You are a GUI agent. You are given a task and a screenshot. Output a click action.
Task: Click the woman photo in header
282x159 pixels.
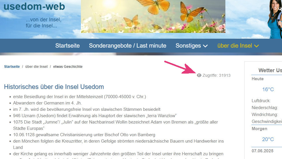click(x=275, y=19)
